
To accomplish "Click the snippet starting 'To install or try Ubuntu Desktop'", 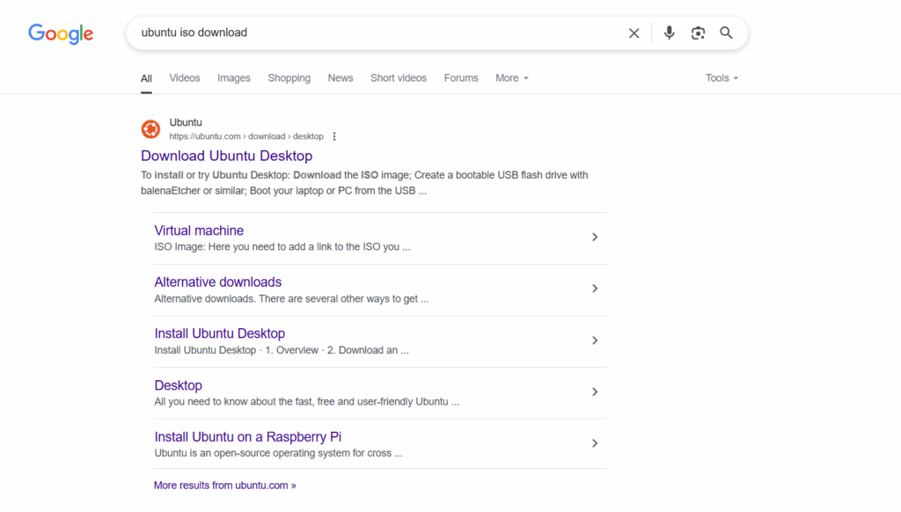I will tap(364, 183).
